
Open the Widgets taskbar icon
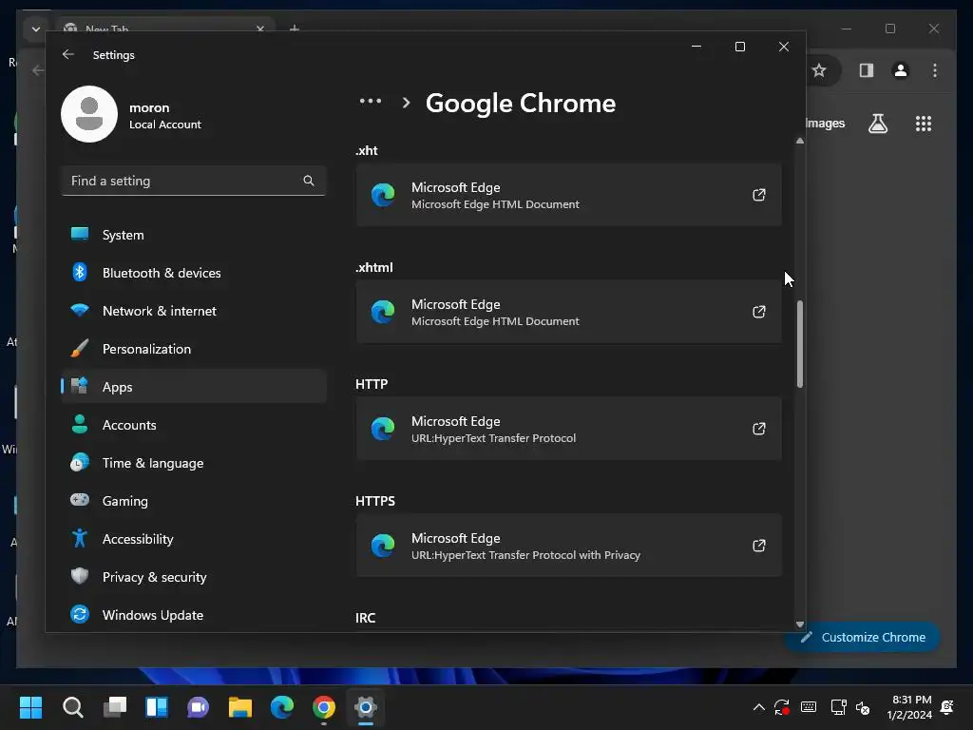click(x=157, y=707)
